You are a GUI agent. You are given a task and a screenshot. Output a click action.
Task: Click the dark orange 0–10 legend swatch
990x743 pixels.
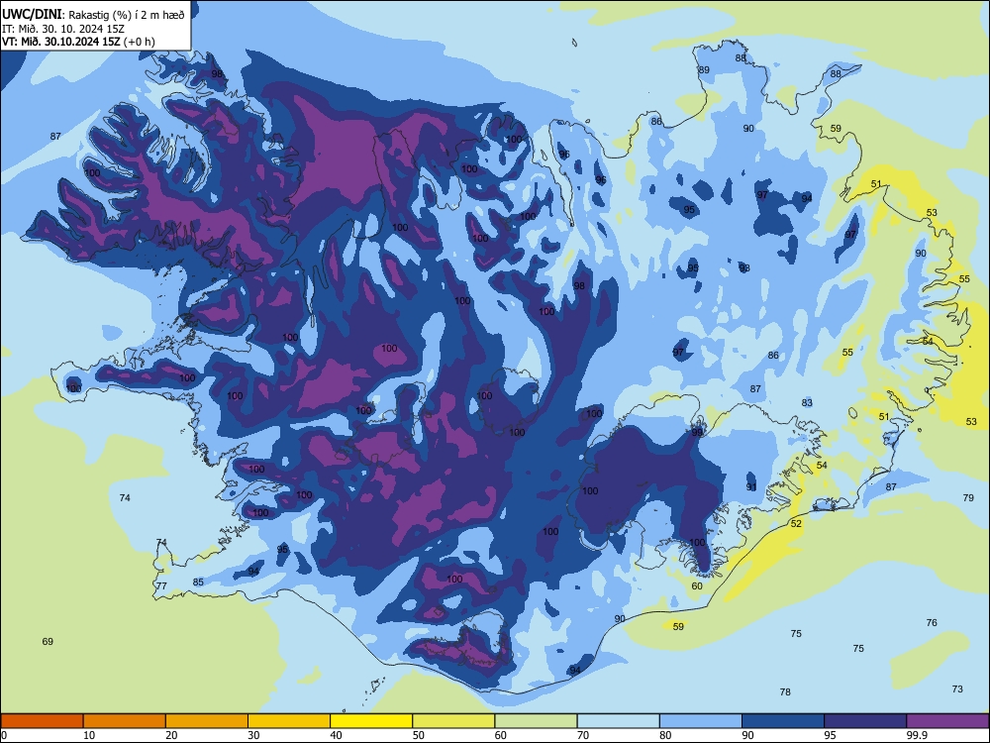[43, 721]
